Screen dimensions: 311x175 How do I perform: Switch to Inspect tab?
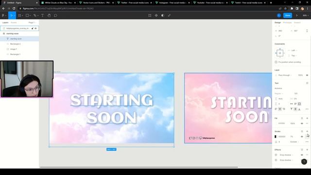click(x=297, y=23)
